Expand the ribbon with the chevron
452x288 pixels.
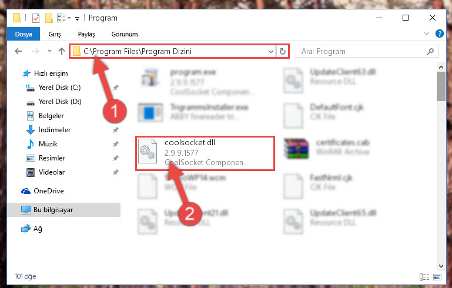[427, 34]
